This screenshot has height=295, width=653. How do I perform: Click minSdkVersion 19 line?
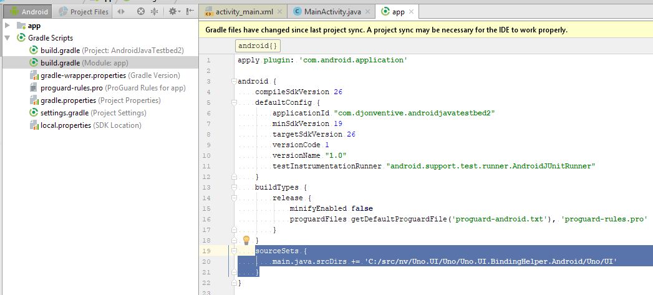307,123
